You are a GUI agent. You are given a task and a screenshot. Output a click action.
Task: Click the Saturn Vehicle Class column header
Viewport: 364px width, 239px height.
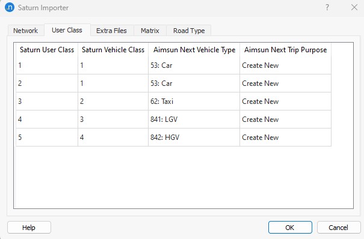point(113,50)
